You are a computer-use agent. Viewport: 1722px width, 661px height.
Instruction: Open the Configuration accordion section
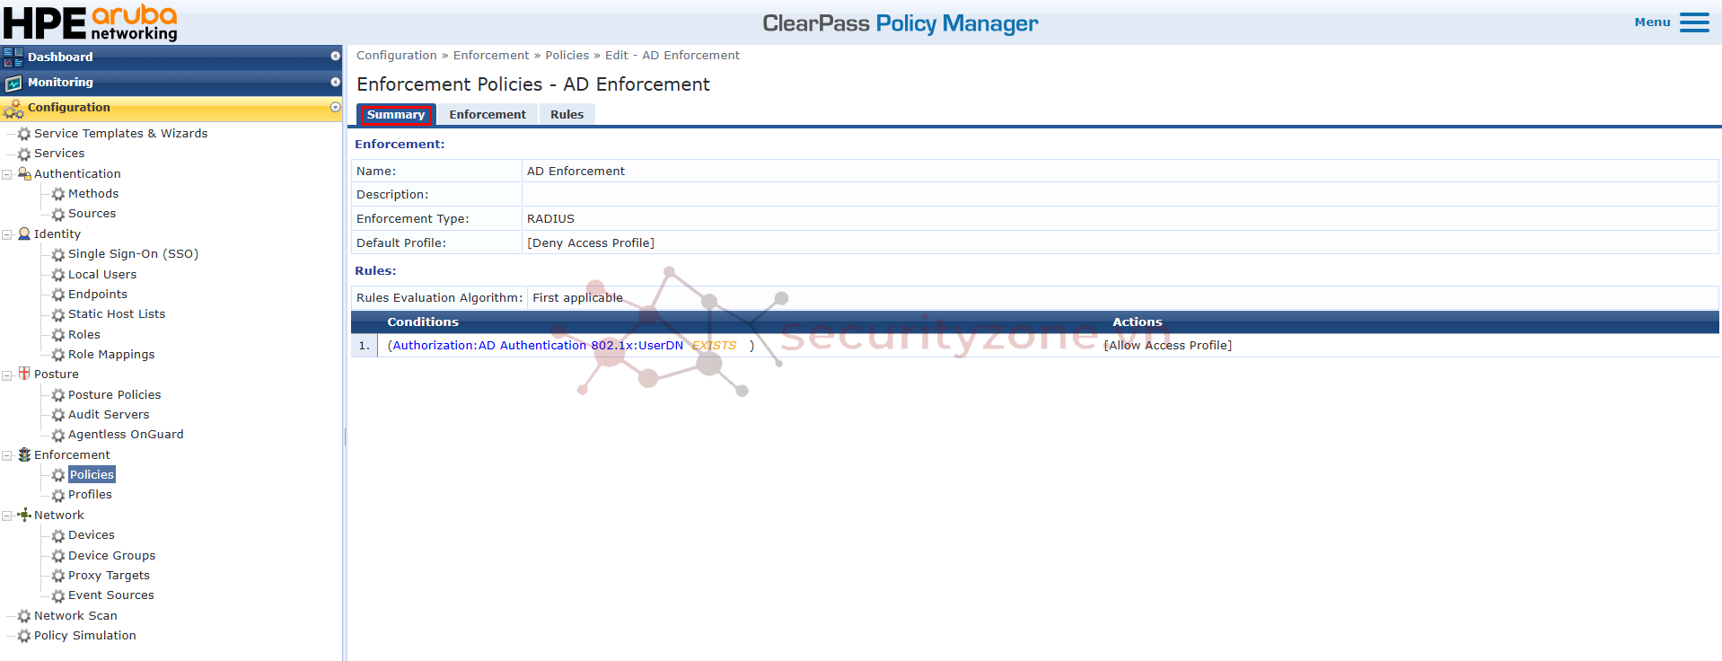coord(171,109)
